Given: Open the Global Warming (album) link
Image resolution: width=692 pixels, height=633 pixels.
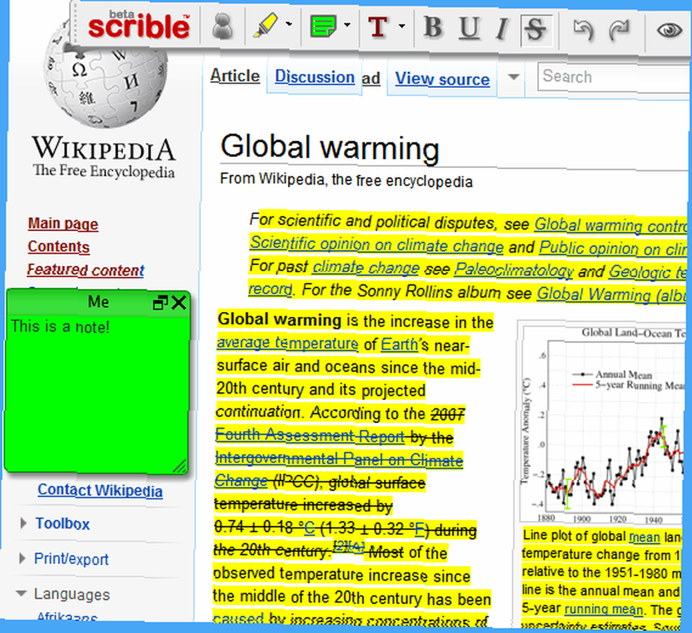Looking at the screenshot, I should [612, 294].
